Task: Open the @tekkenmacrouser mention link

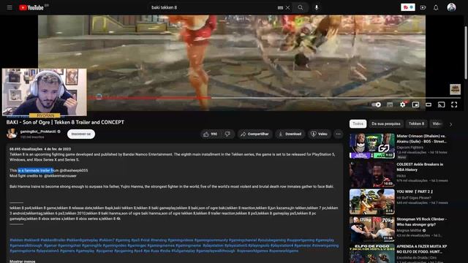Action: pyautogui.click(x=60, y=176)
